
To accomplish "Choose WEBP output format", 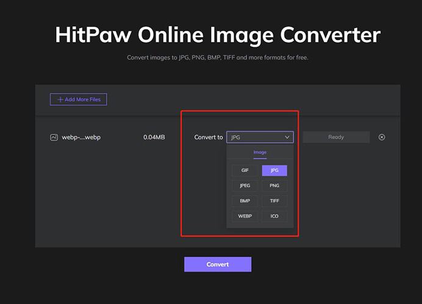I will (245, 216).
